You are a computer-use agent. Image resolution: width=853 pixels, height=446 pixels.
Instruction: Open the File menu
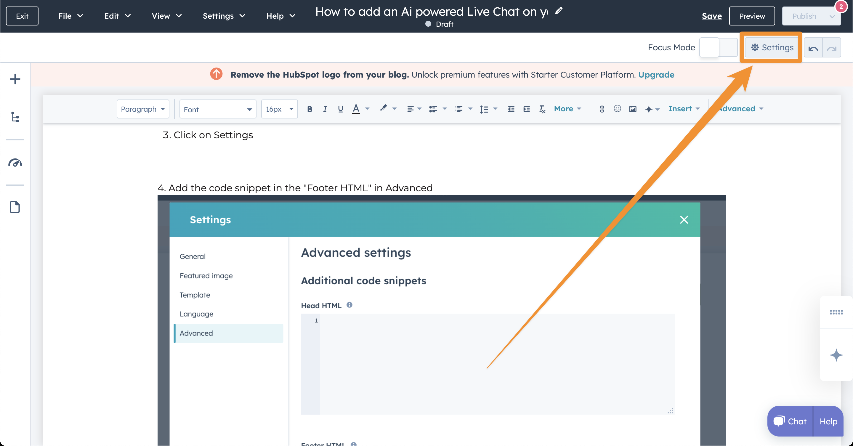tap(70, 16)
